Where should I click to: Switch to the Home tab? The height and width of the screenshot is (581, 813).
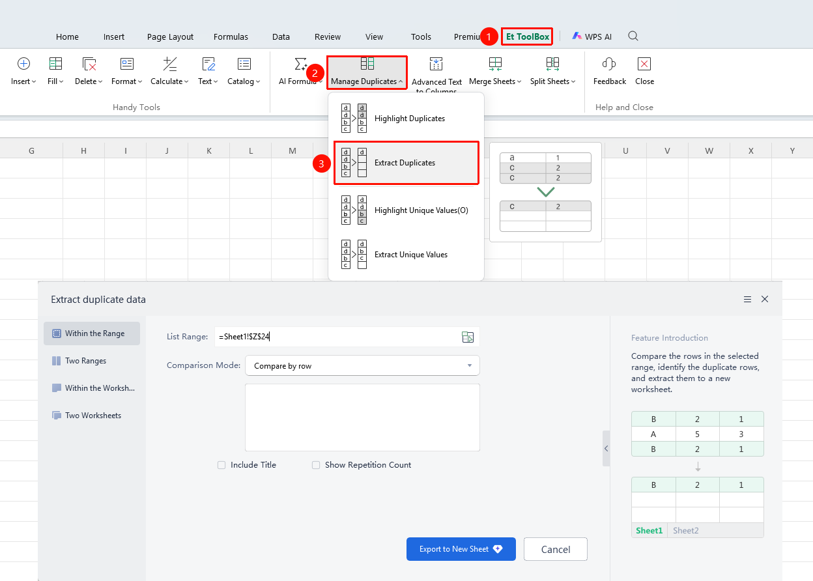coord(67,37)
